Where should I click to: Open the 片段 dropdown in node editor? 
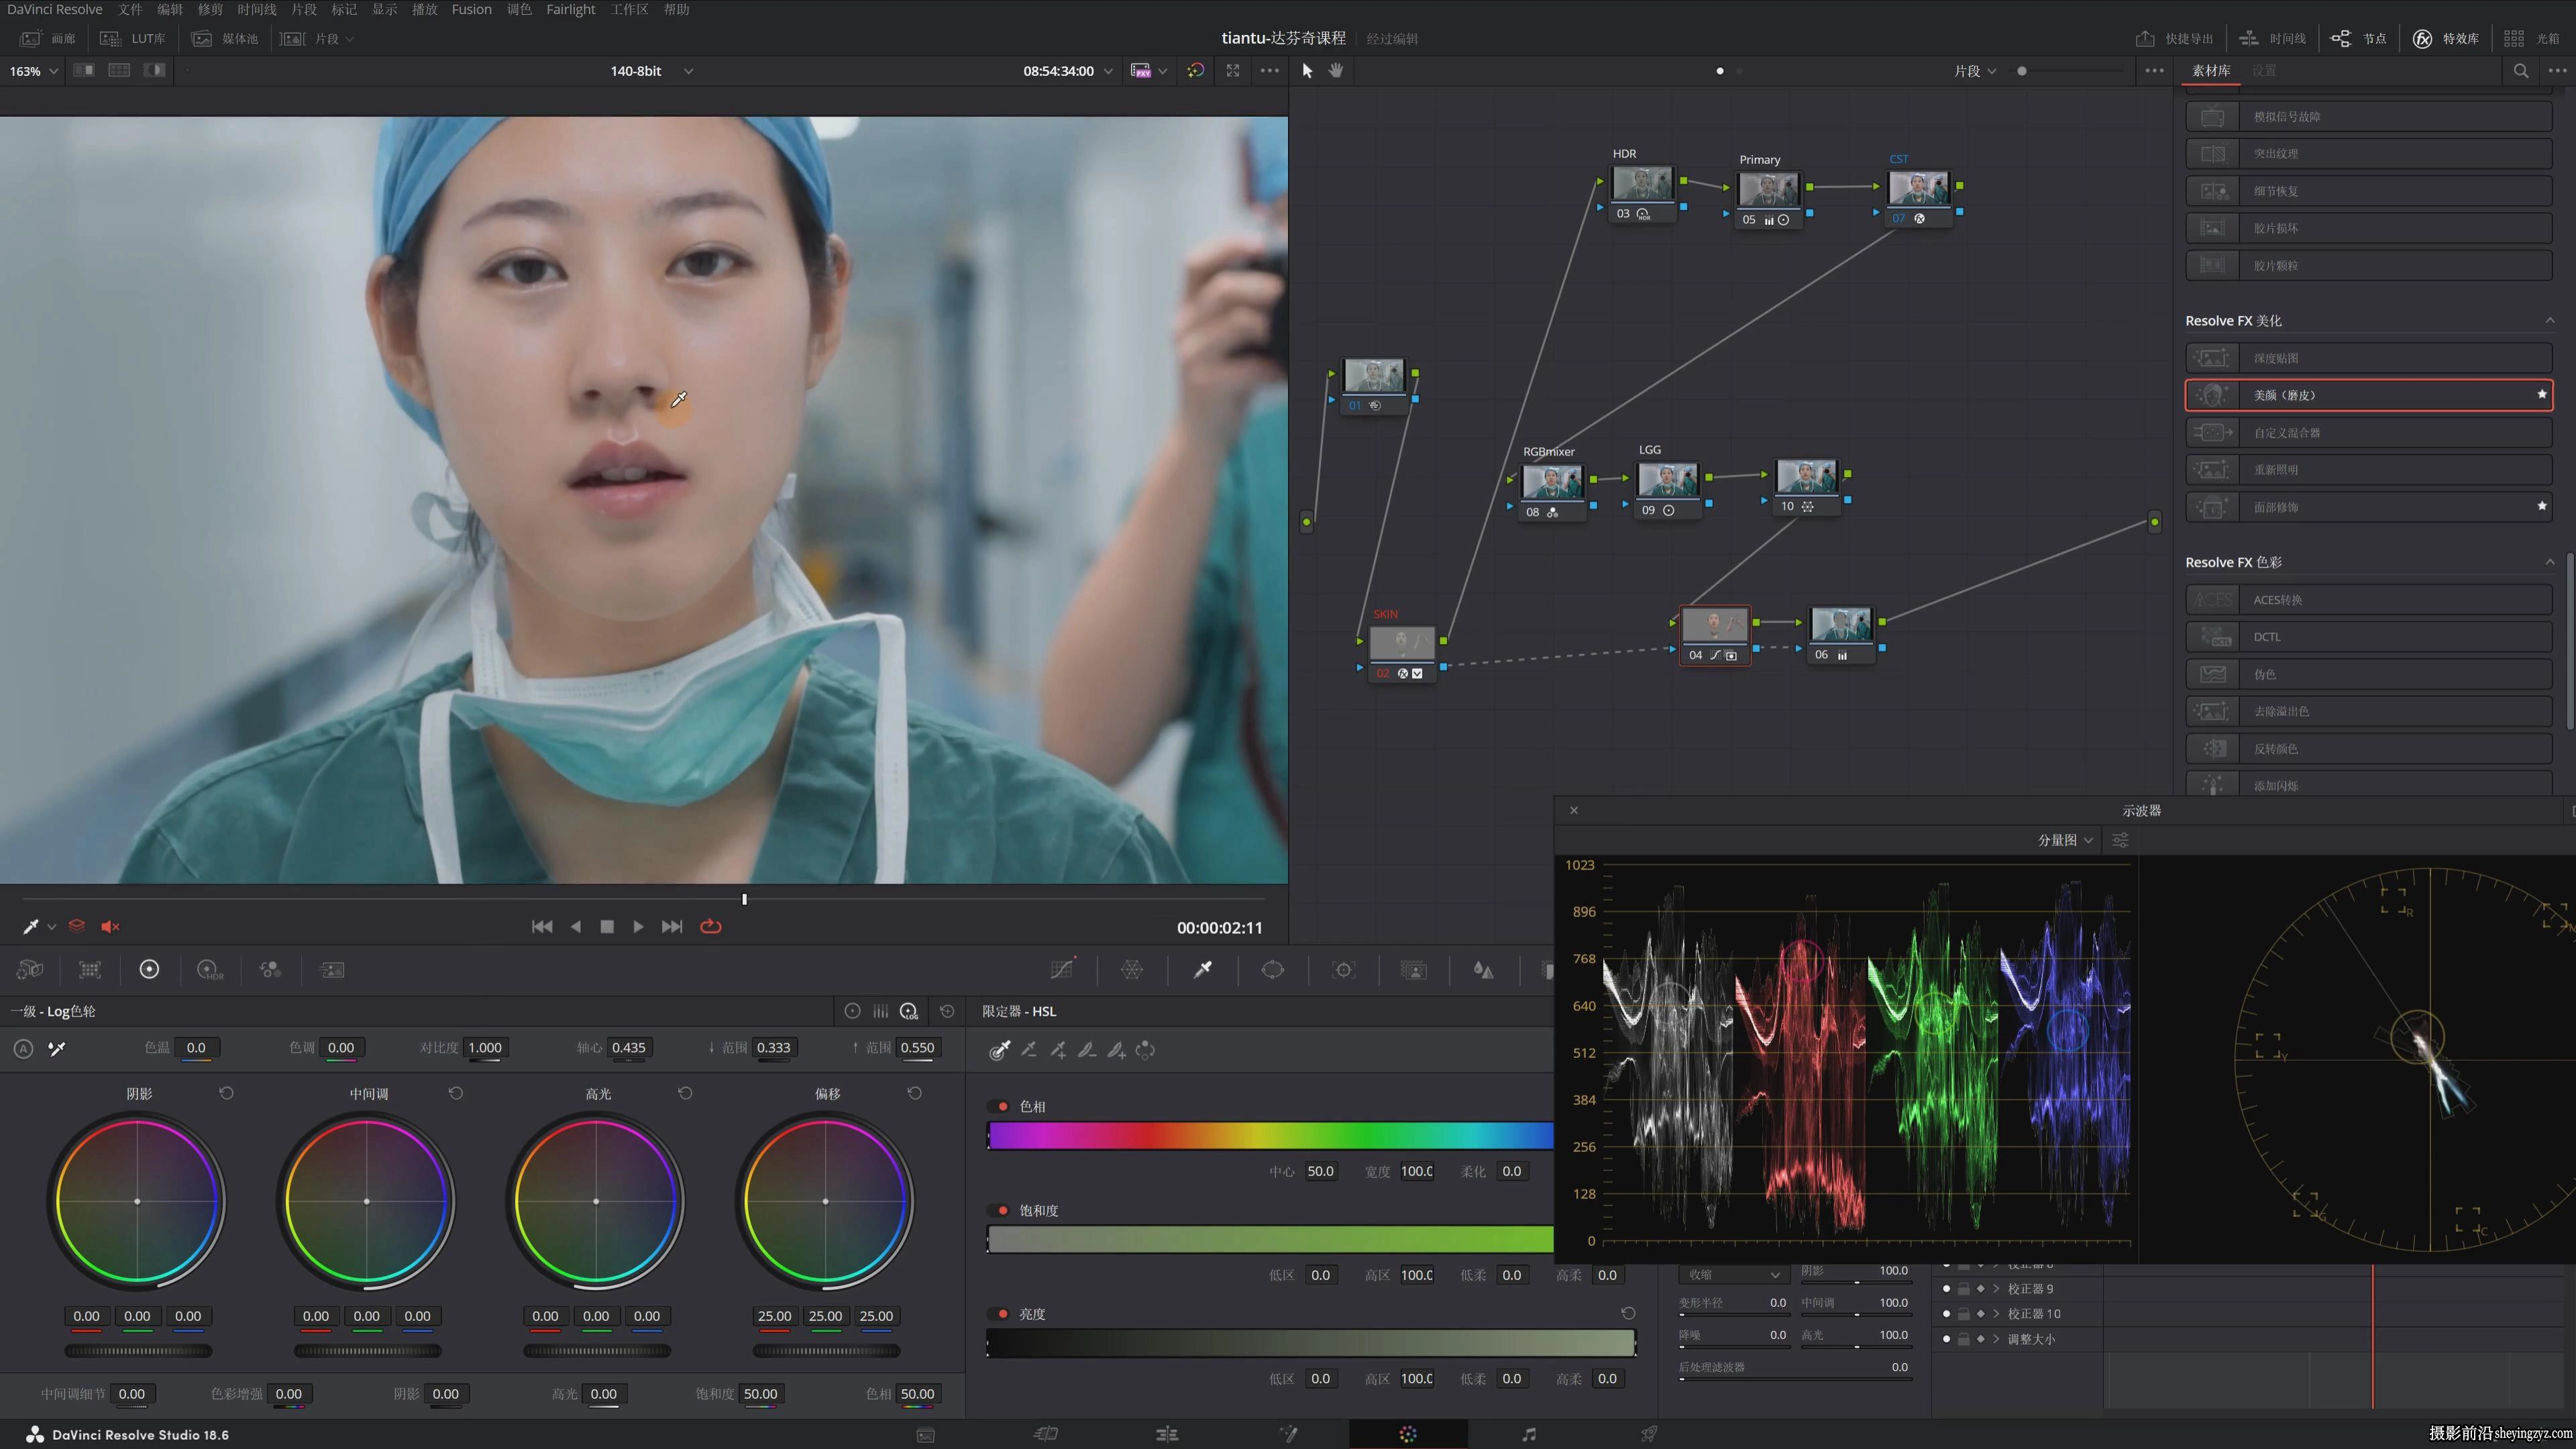click(x=1975, y=71)
